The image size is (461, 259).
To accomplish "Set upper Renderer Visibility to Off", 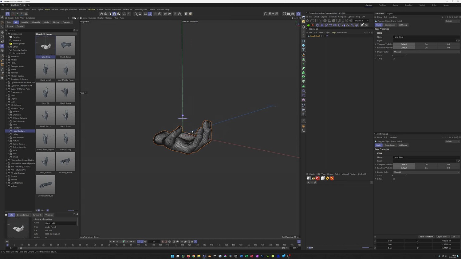I will 448,48.
